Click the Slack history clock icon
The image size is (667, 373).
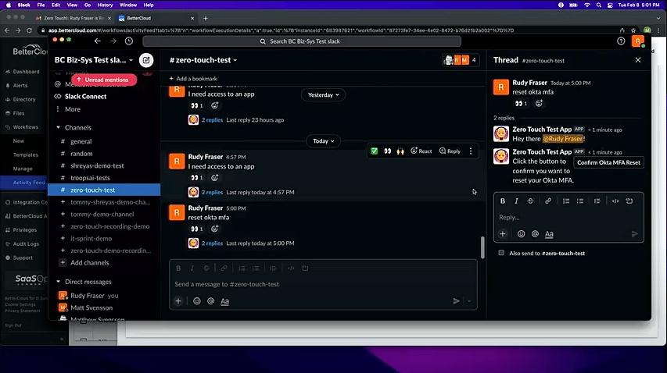pyautogui.click(x=129, y=41)
